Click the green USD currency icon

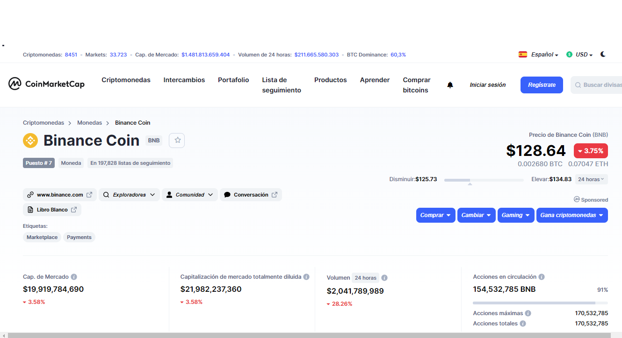tap(569, 55)
